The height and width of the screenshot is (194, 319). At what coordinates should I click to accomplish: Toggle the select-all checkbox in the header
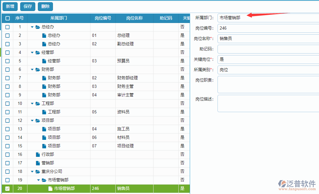coord(7,18)
